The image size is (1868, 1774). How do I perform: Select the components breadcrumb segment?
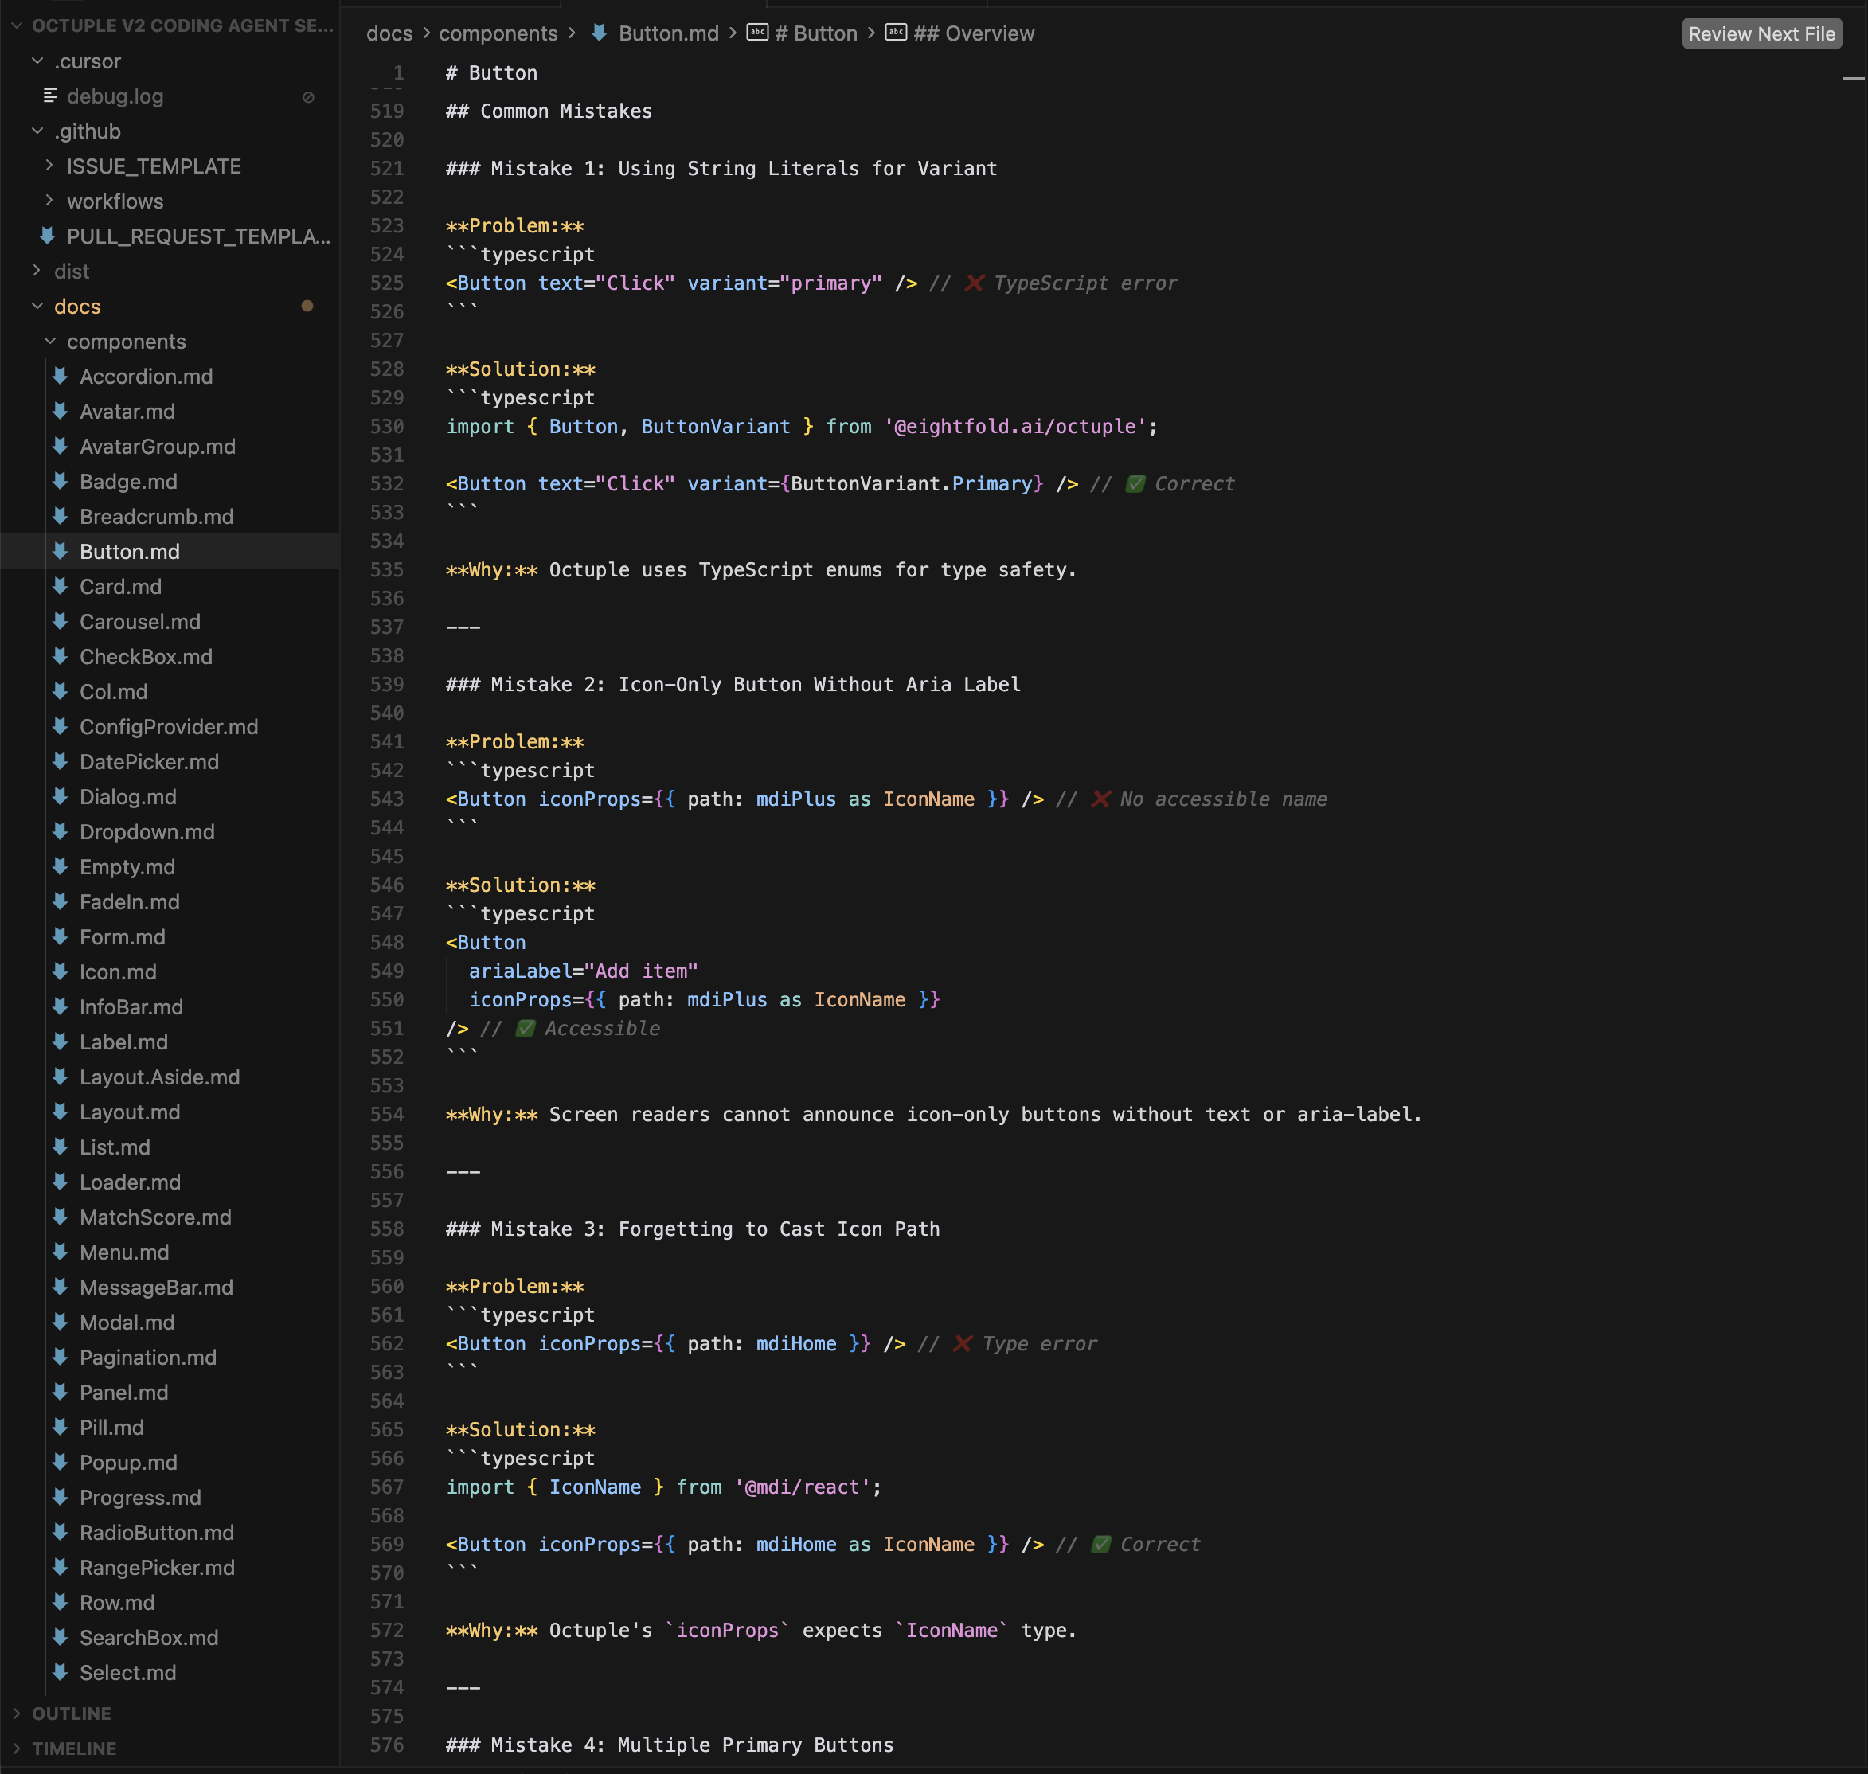(498, 33)
